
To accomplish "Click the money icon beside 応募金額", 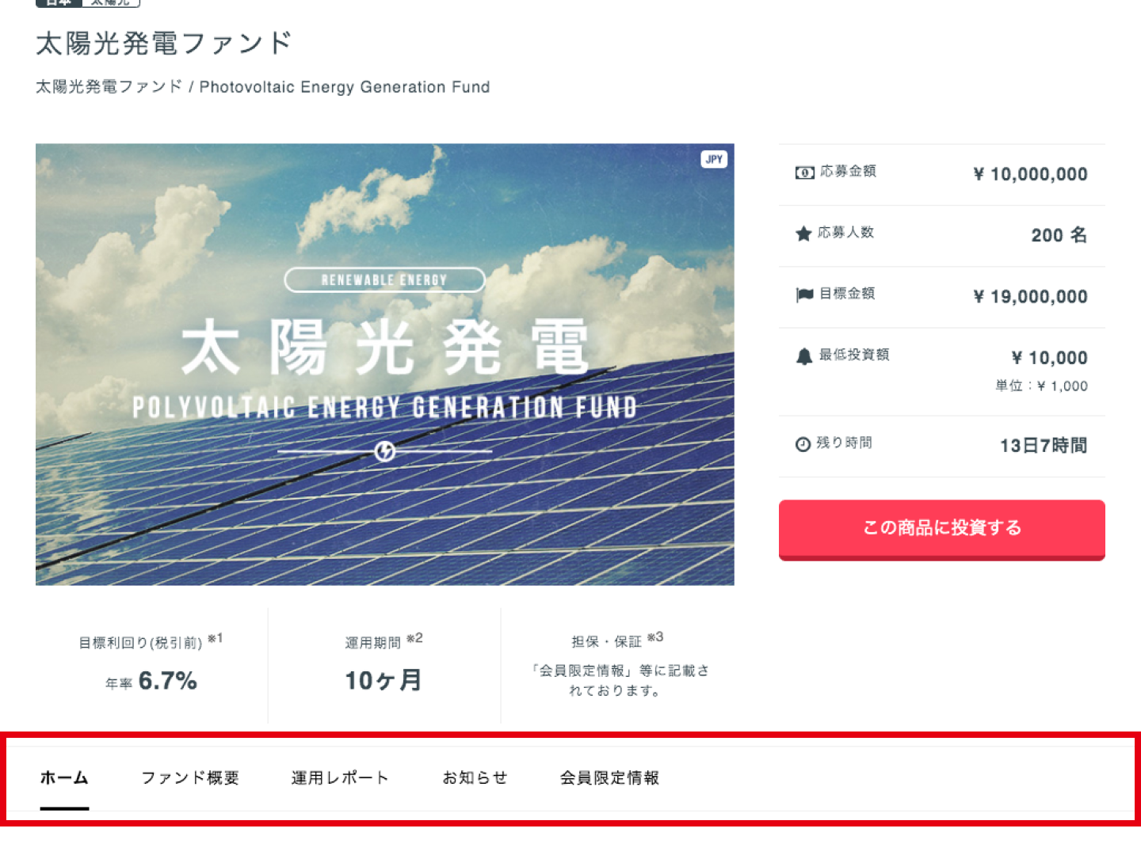I will coord(804,173).
